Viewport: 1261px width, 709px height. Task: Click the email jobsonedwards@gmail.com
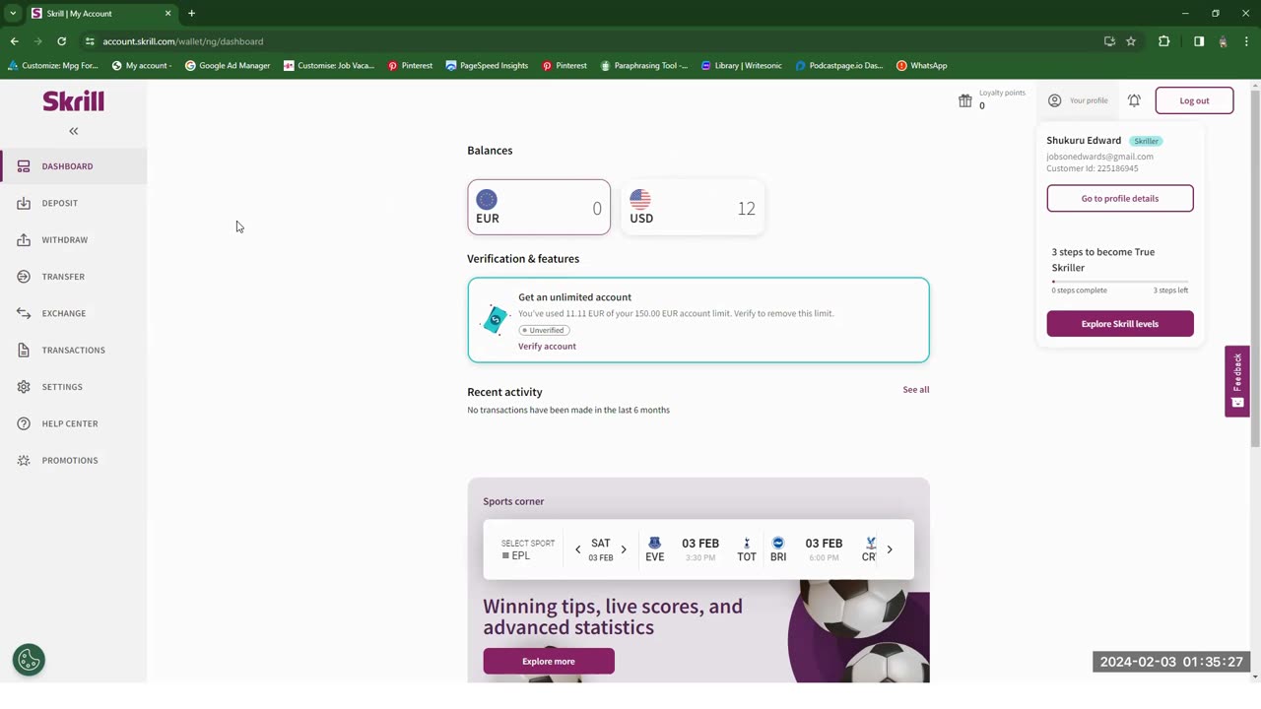tap(1099, 157)
